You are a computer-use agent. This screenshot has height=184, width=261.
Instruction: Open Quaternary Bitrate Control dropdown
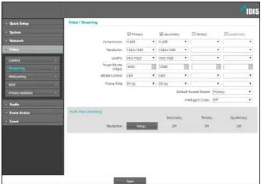[238, 75]
